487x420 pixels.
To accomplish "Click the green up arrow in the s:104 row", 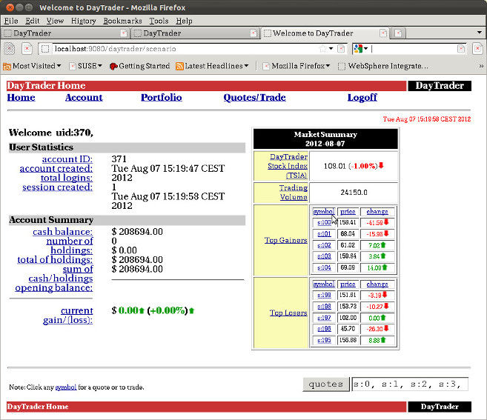I will tap(385, 267).
